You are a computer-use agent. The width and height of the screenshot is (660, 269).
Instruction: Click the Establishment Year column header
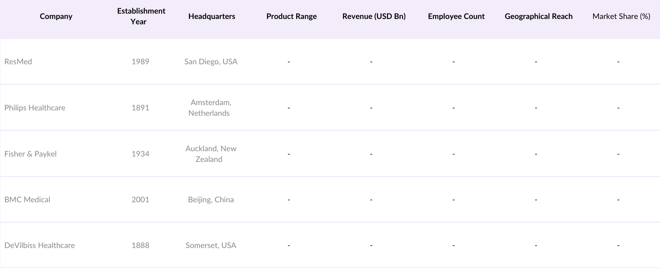pyautogui.click(x=141, y=16)
